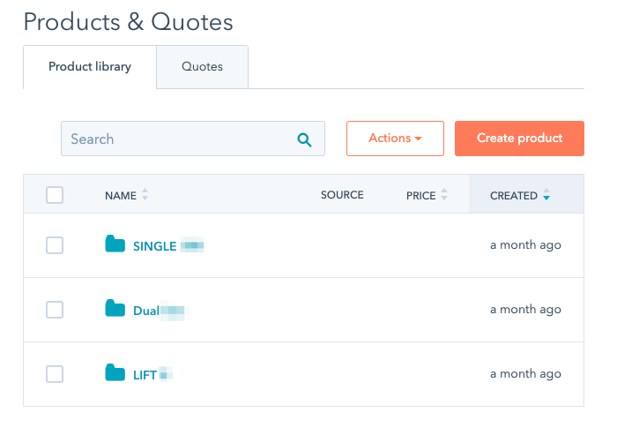The height and width of the screenshot is (435, 617).
Task: Click the SINGLE folder icon
Action: coord(115,244)
